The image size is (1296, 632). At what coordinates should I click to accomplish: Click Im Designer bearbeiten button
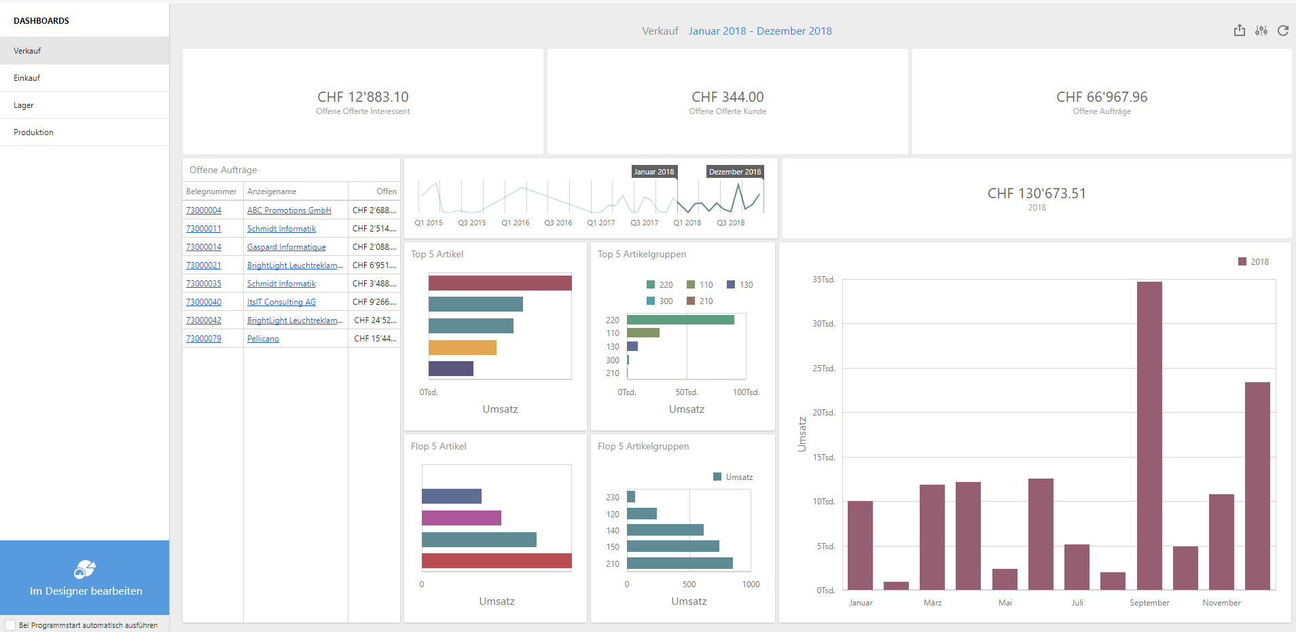pos(84,578)
